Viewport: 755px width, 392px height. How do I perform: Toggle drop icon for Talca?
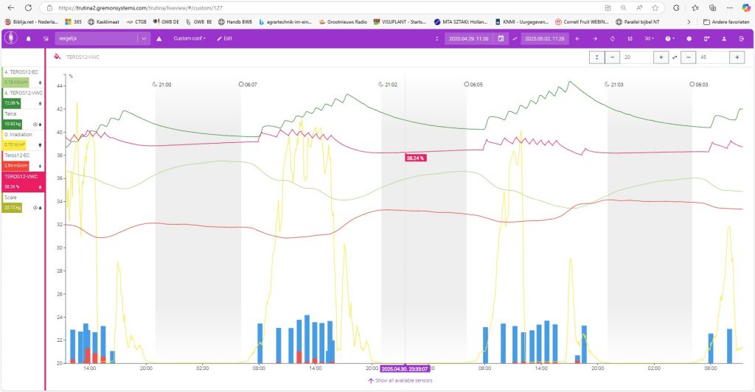pos(40,125)
